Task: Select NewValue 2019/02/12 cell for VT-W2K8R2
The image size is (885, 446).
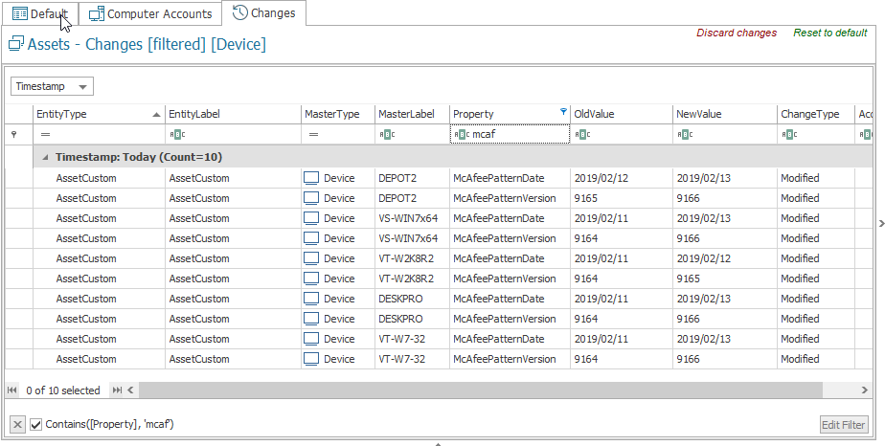Action: coord(725,258)
